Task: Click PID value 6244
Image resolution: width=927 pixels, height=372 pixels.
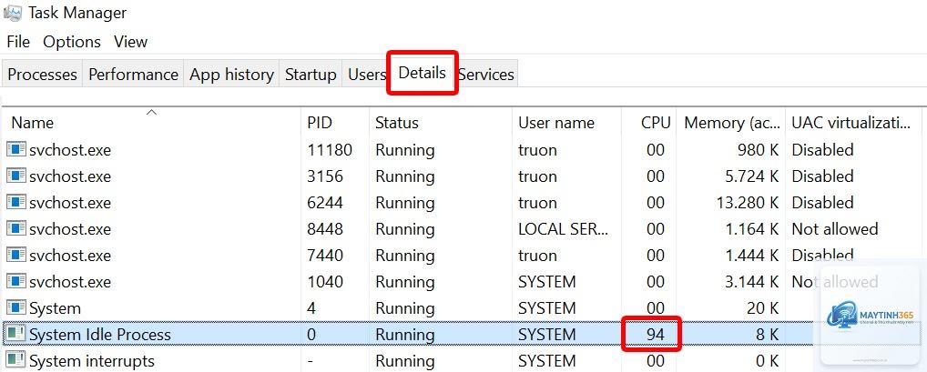Action: pos(324,203)
